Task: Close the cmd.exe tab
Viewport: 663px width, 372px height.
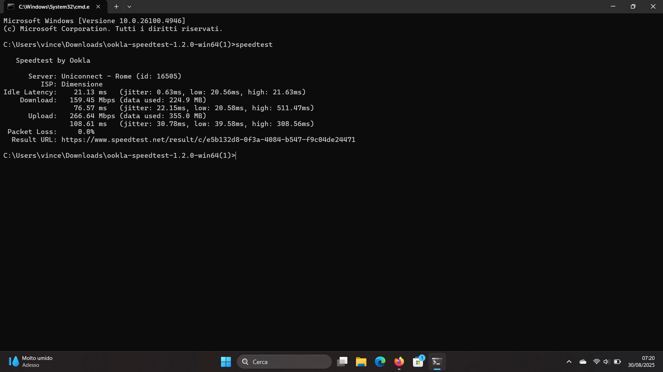Action: pyautogui.click(x=98, y=7)
